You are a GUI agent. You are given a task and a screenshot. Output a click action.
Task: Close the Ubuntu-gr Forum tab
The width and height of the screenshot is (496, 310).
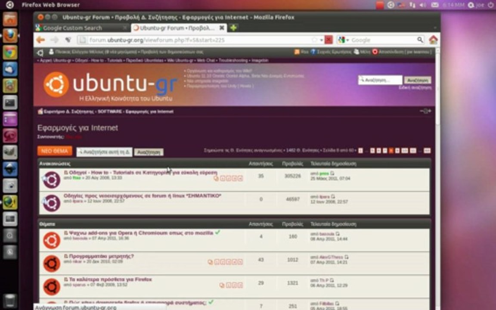coord(222,28)
